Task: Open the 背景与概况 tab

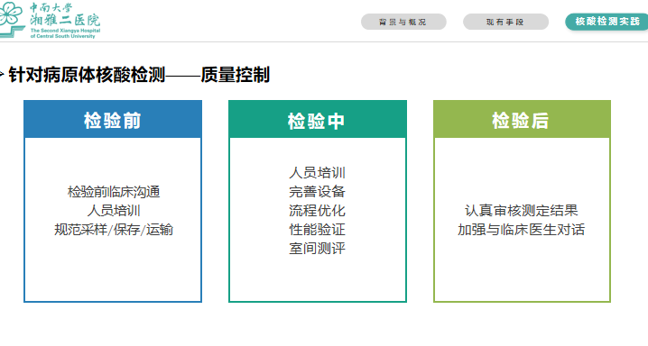Action: [403, 22]
